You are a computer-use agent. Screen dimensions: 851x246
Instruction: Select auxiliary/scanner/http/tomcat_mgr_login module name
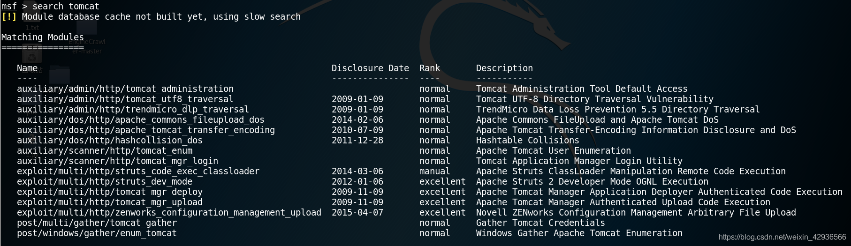[117, 161]
